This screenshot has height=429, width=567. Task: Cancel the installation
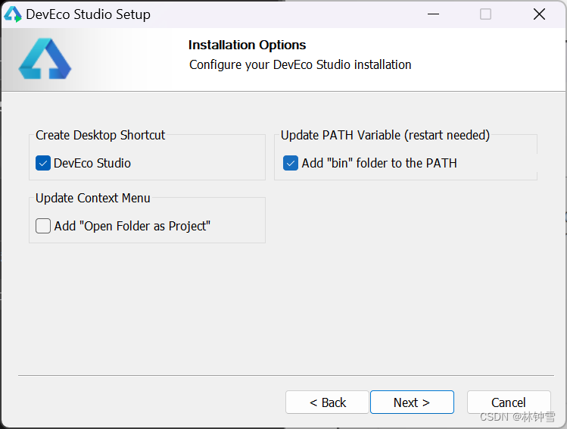(509, 402)
